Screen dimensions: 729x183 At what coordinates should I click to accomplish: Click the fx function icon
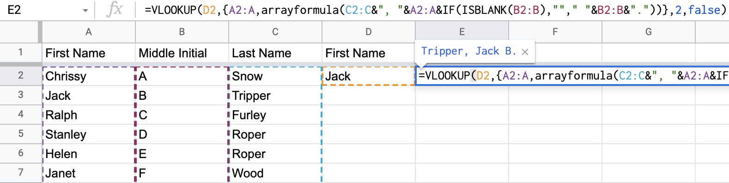(x=114, y=9)
